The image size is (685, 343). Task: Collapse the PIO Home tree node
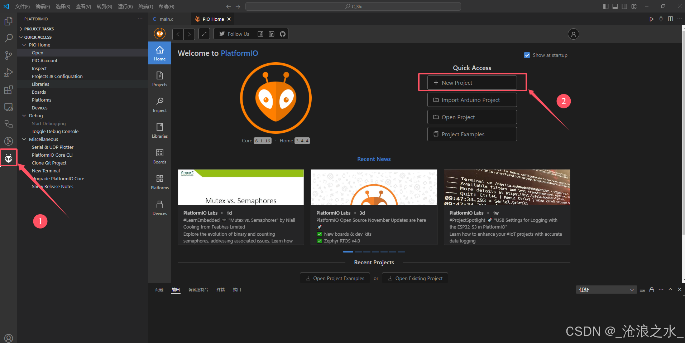tap(24, 45)
